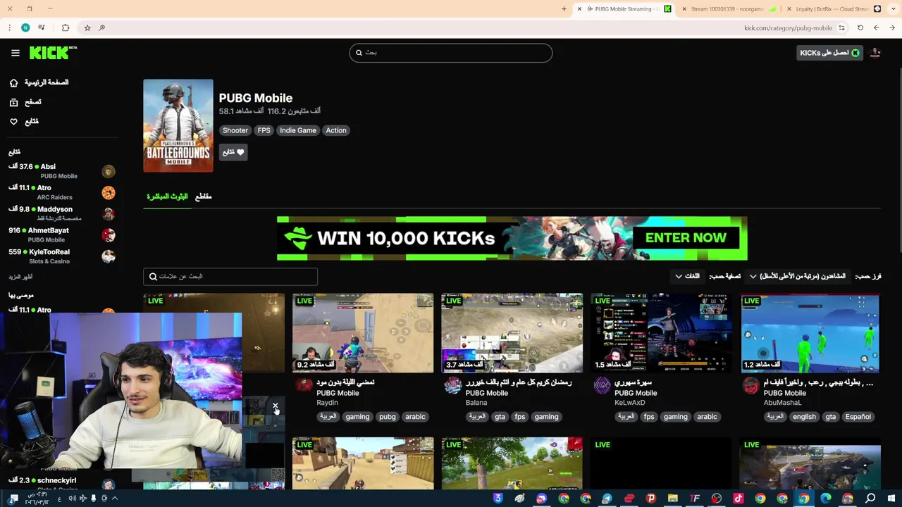Open AbuMashaL's stream thumbnail
902x507 pixels.
click(x=810, y=333)
